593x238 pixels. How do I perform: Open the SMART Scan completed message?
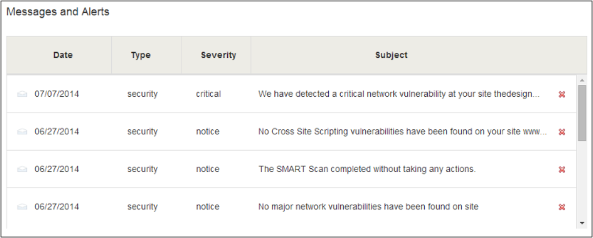click(x=367, y=169)
